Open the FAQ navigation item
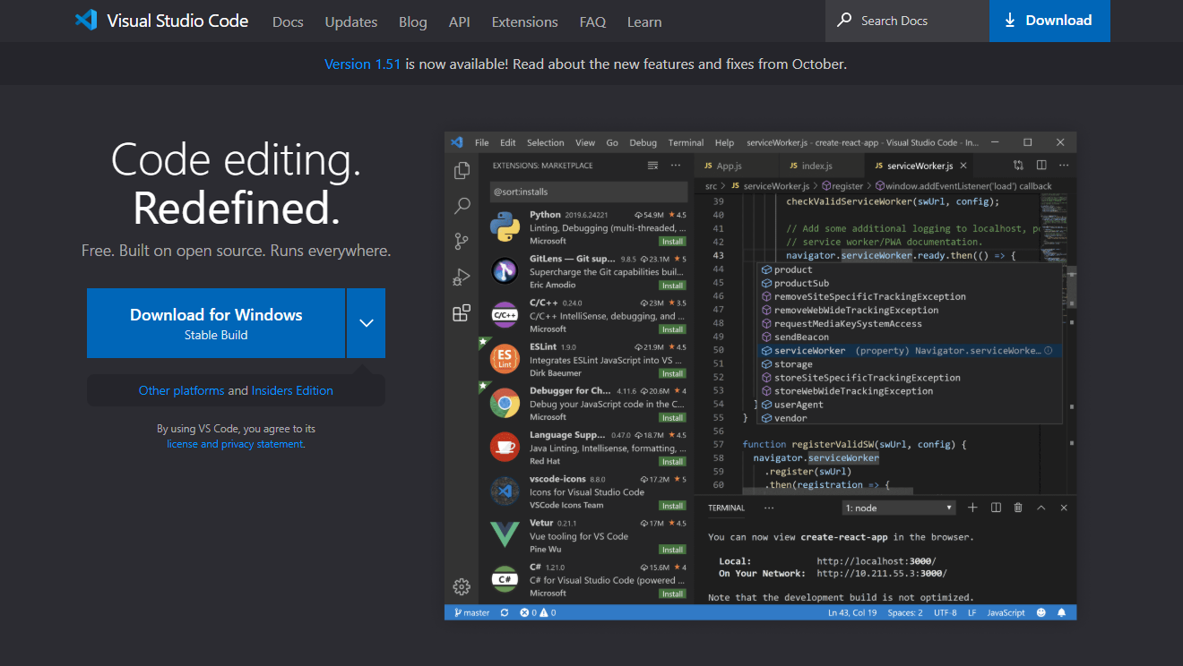The height and width of the screenshot is (666, 1183). pyautogui.click(x=593, y=22)
